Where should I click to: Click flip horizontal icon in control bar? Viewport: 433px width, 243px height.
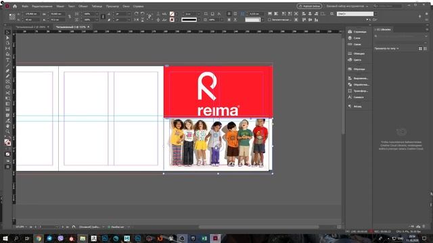click(x=136, y=20)
